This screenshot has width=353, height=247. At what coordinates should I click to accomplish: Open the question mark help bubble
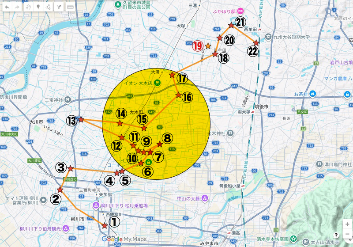336,235
